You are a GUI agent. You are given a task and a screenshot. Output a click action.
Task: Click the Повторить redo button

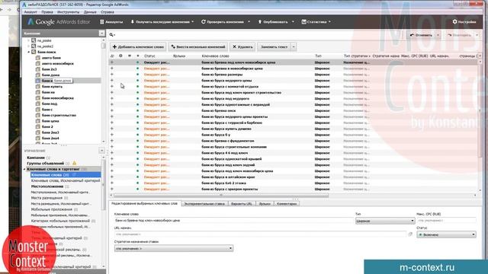click(x=459, y=35)
